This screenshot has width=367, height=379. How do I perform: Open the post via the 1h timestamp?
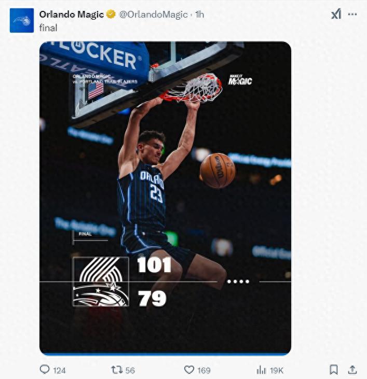(x=199, y=15)
